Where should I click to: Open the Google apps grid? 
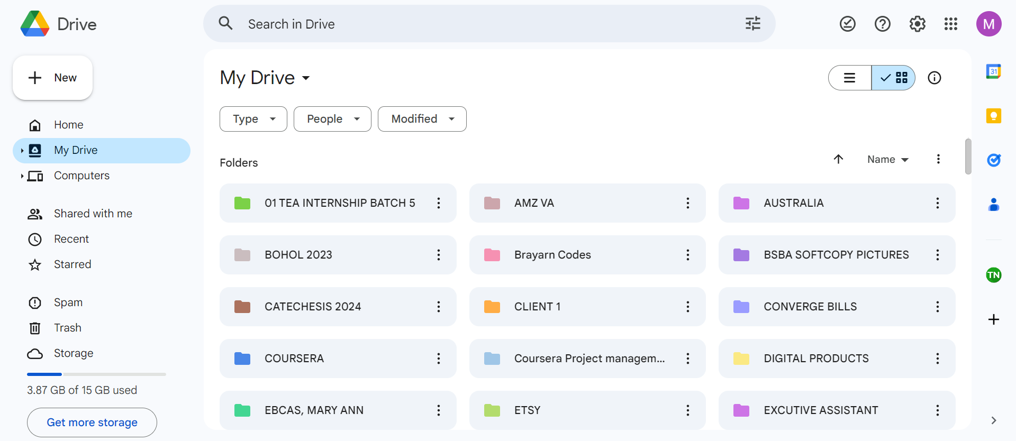[951, 24]
